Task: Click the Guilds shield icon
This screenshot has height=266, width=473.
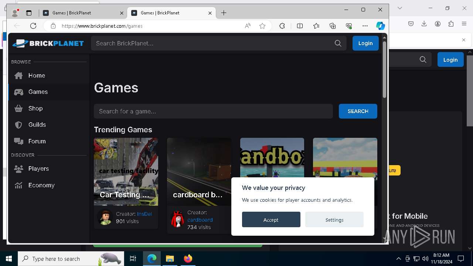Action: pos(18,125)
